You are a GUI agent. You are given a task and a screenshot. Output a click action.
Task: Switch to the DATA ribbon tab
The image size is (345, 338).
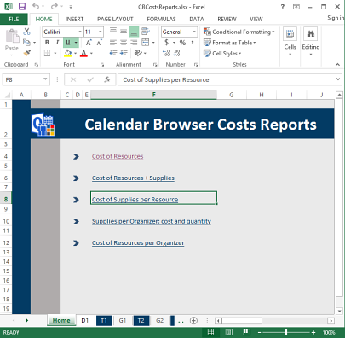coord(197,19)
